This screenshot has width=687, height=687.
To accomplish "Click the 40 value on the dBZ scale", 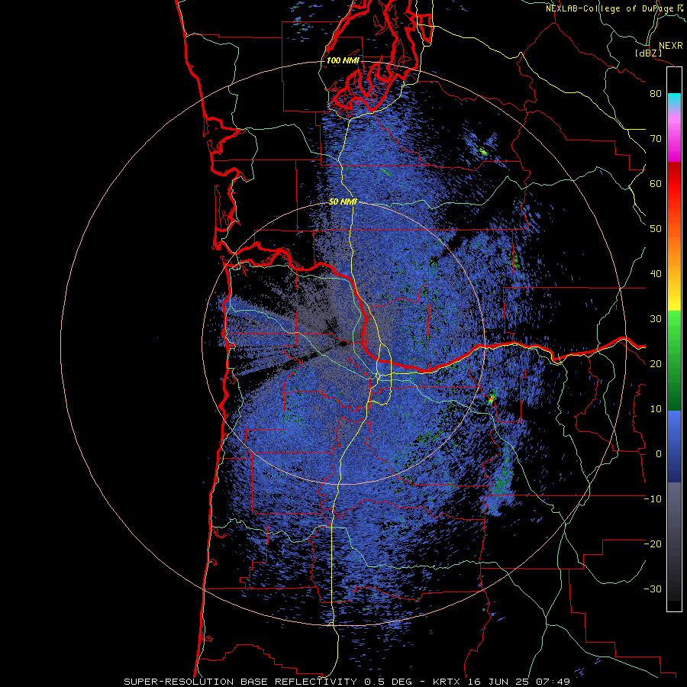I will click(x=656, y=274).
